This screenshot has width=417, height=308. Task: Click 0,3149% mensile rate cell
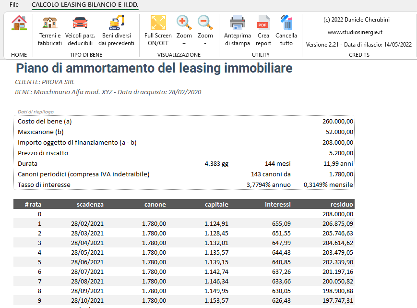(328, 185)
